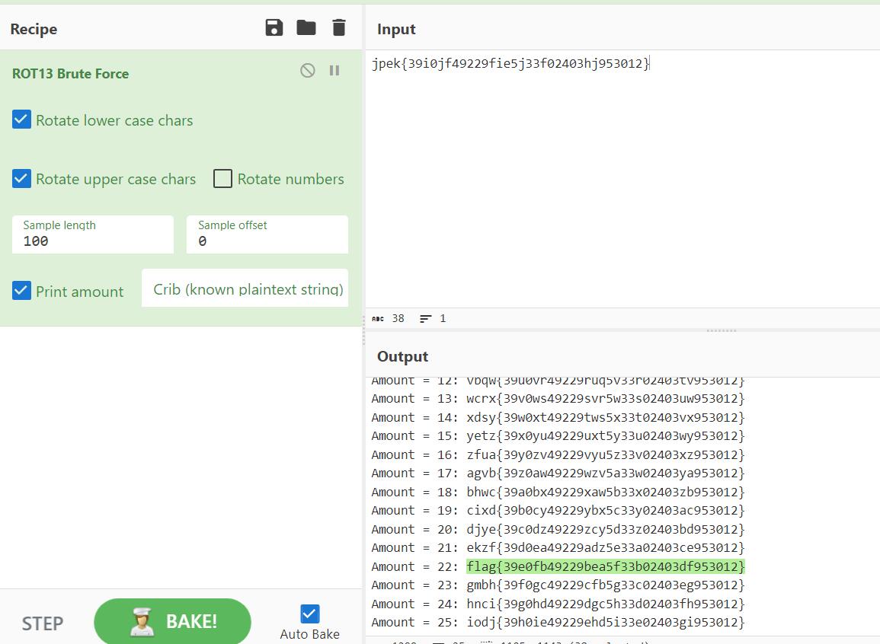The width and height of the screenshot is (880, 644).
Task: Click the Crib known plaintext field
Action: (245, 289)
